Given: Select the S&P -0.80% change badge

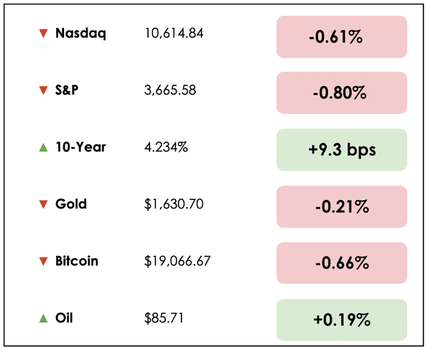Looking at the screenshot, I should 342,93.
